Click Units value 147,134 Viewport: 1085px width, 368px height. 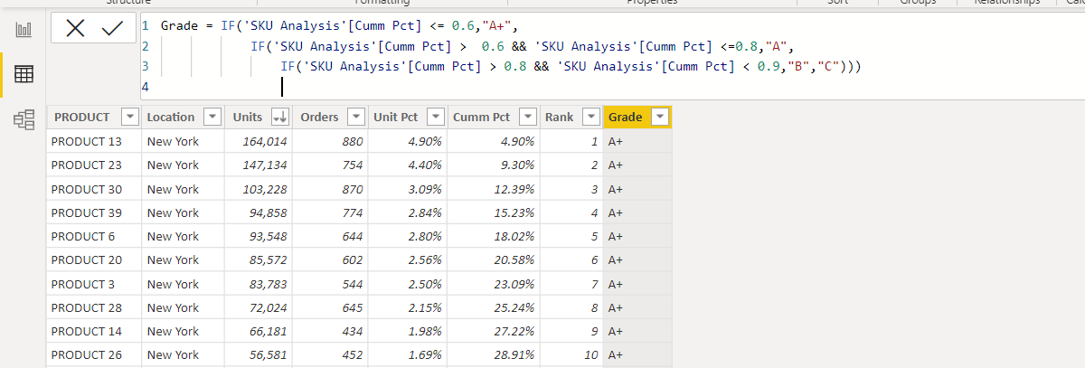(x=265, y=165)
